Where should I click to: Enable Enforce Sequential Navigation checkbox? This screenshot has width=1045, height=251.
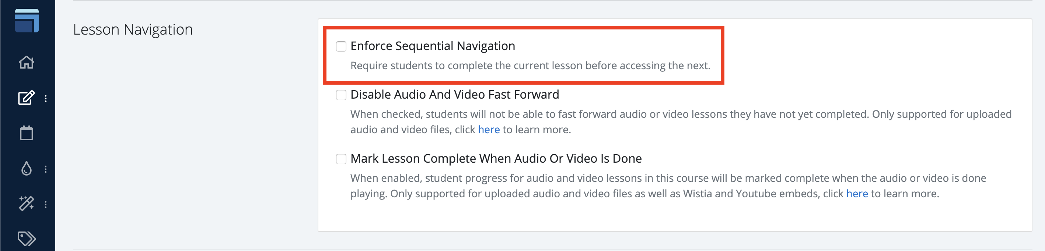[x=341, y=46]
